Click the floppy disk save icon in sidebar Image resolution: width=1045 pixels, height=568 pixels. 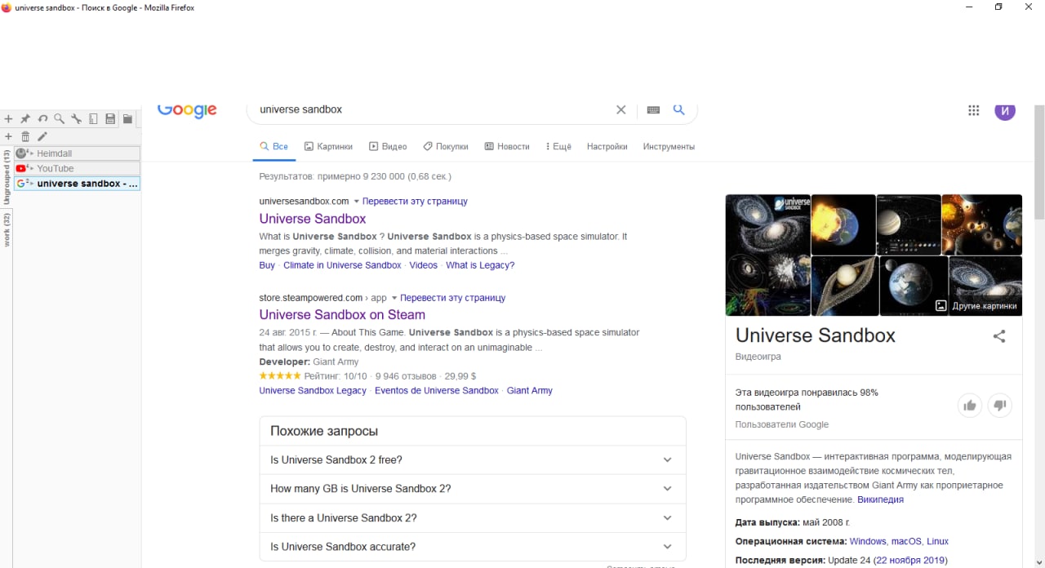[x=110, y=119]
